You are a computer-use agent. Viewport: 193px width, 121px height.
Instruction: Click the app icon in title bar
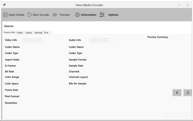pos(4,5)
